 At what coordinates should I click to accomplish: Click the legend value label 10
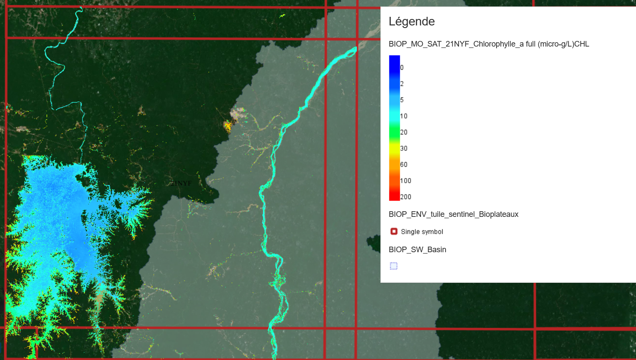(403, 116)
